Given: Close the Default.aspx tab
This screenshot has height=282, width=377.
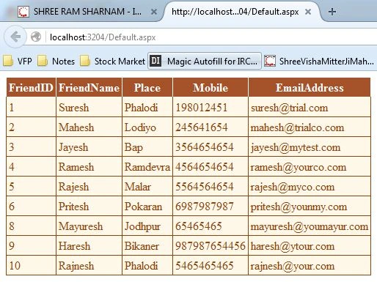Looking at the screenshot, I should coord(308,12).
